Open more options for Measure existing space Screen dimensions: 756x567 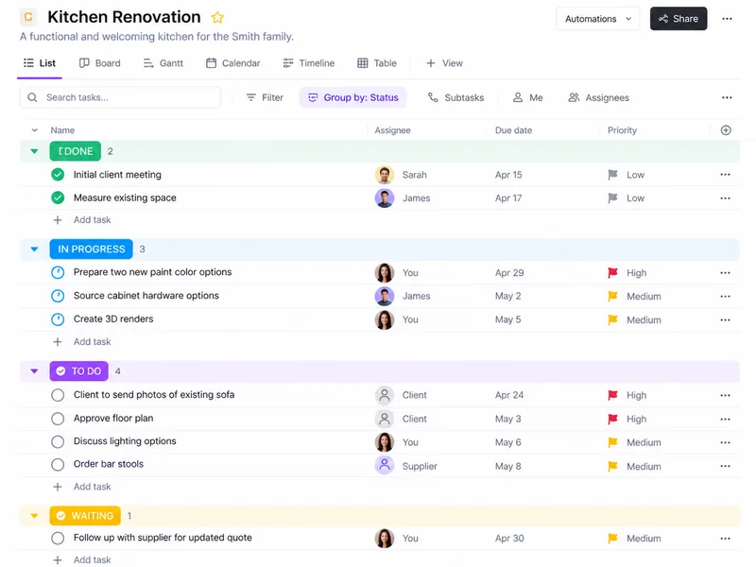click(725, 198)
